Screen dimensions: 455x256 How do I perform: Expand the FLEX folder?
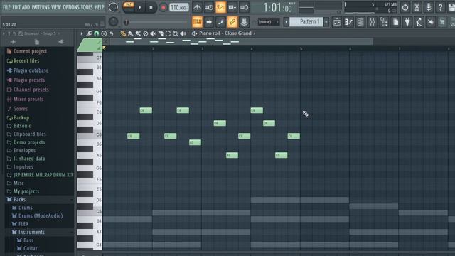click(23, 224)
